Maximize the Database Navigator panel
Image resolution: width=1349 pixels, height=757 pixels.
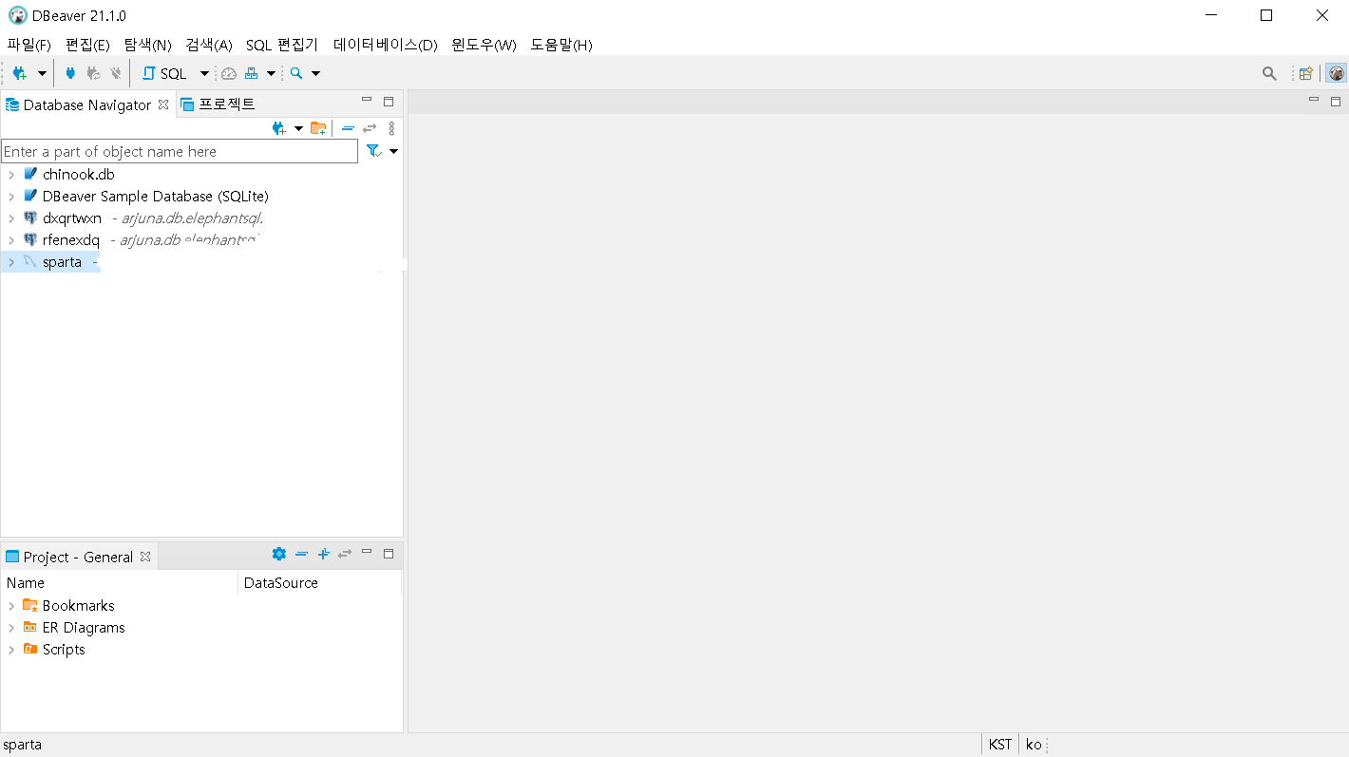[x=388, y=102]
